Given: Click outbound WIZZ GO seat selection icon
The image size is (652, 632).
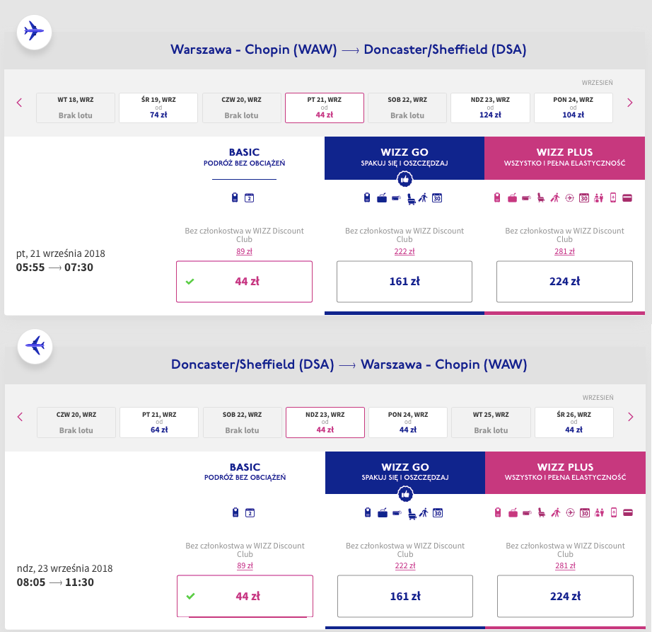Looking at the screenshot, I should click(411, 199).
